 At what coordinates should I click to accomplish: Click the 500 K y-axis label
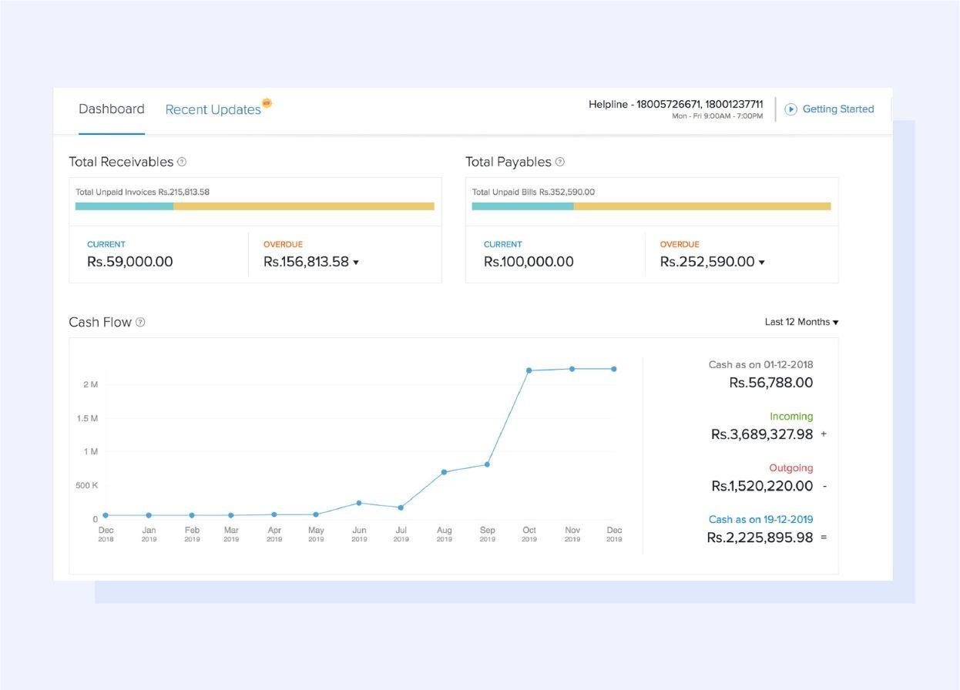(87, 486)
